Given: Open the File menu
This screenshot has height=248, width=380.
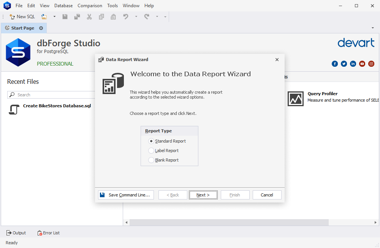Looking at the screenshot, I should coord(19,6).
